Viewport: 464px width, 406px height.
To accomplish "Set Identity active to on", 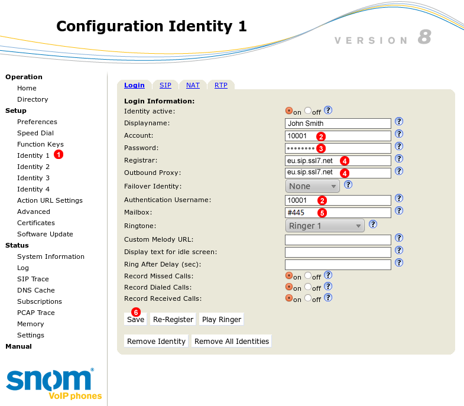I will [289, 111].
